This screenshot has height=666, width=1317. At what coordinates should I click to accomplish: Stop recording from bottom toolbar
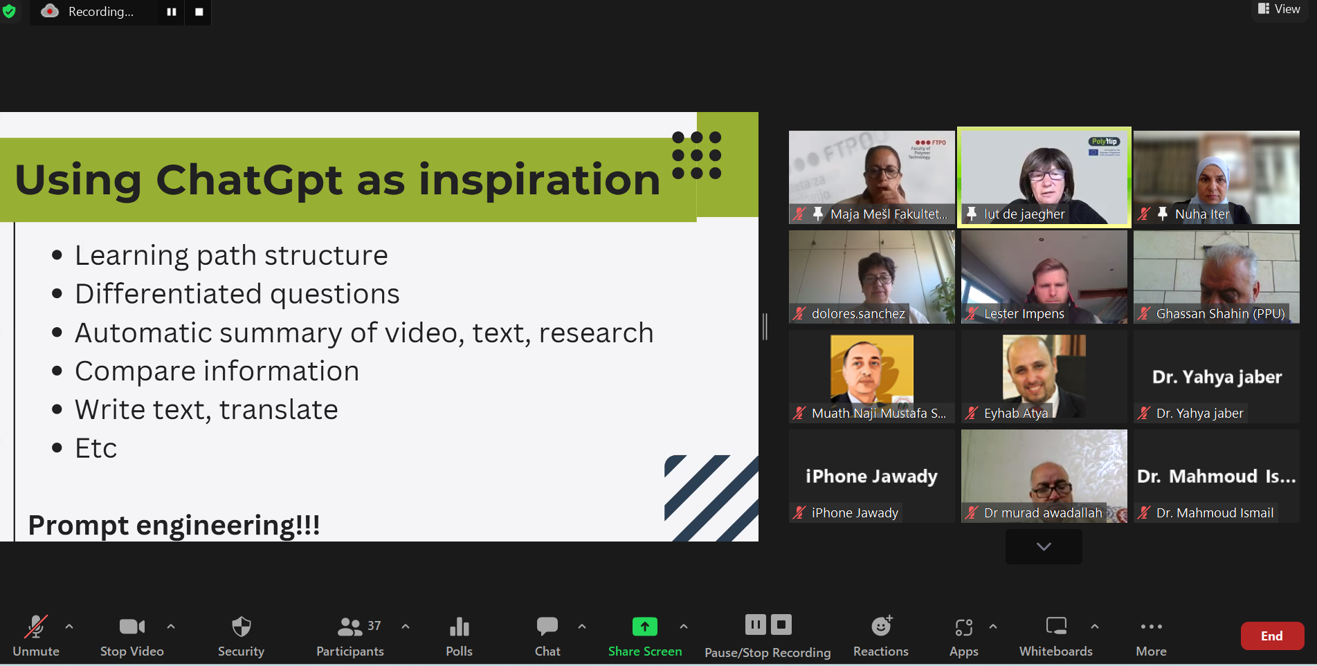point(781,625)
